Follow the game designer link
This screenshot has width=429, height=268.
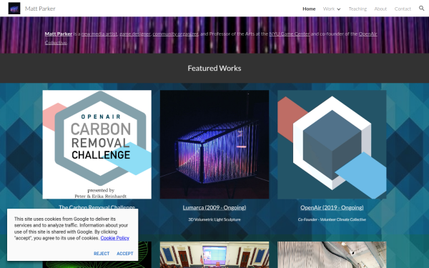135,34
